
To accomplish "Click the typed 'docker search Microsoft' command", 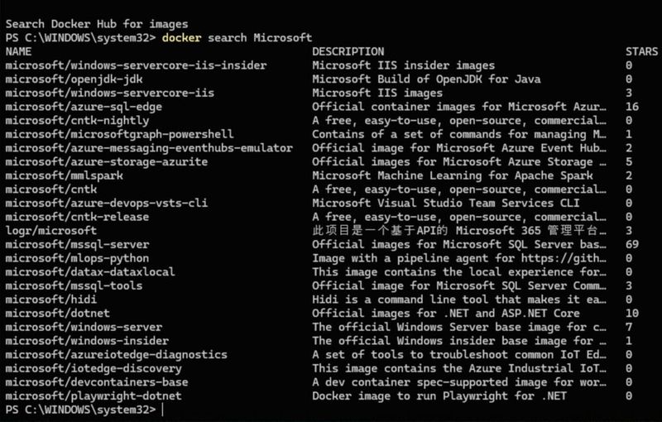I will [237, 37].
